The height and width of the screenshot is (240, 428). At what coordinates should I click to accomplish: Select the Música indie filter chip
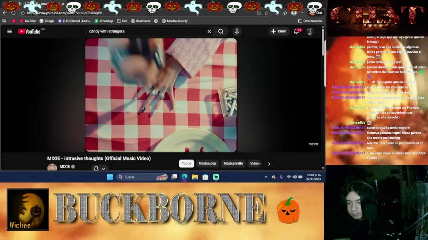pyautogui.click(x=233, y=164)
